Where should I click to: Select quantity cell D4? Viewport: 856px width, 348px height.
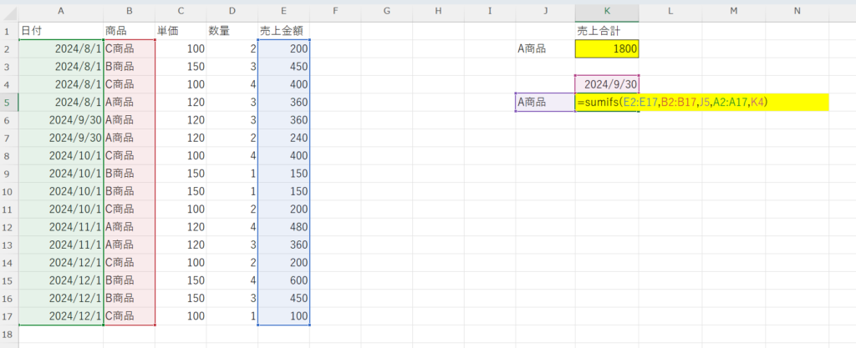pyautogui.click(x=232, y=84)
